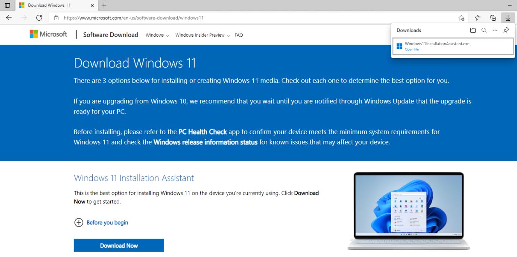Go back with the back arrow
The width and height of the screenshot is (517, 257).
[x=9, y=18]
